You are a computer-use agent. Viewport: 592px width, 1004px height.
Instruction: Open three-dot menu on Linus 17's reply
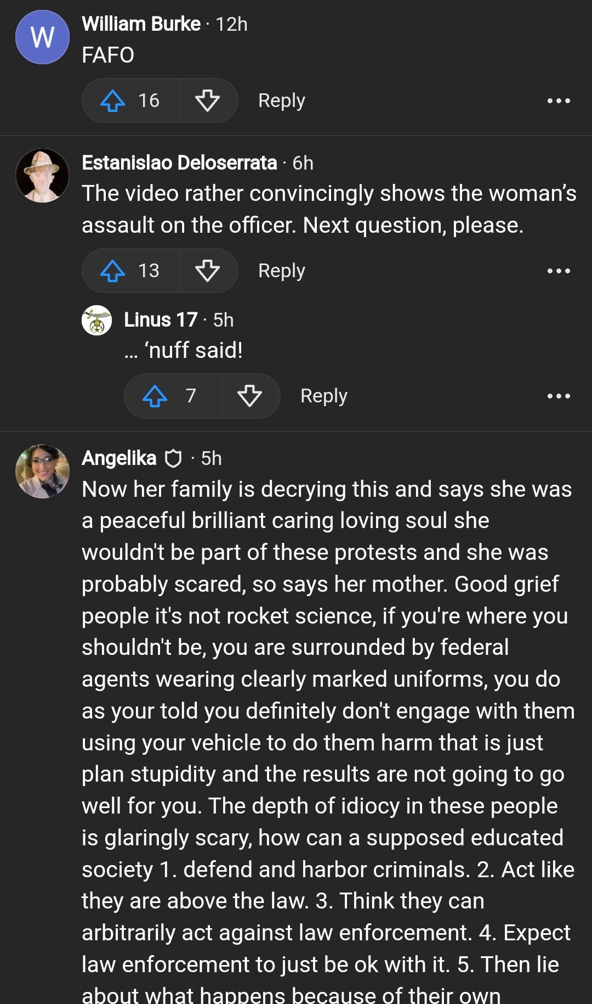[x=559, y=396]
